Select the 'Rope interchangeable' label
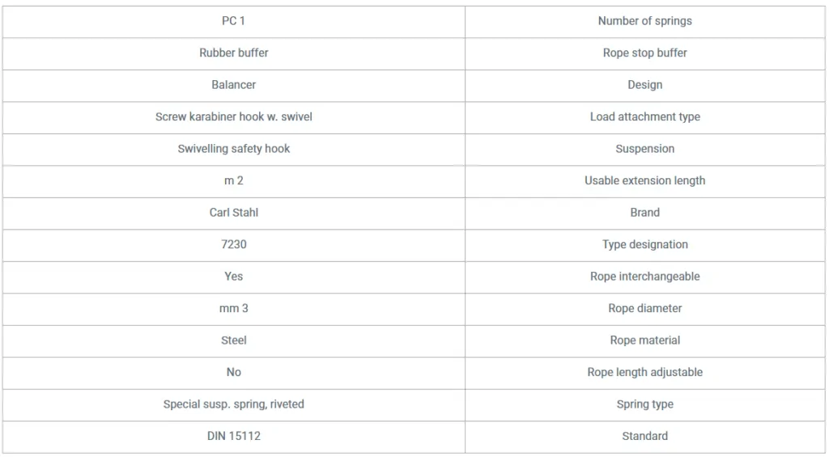The height and width of the screenshot is (457, 829). tap(644, 277)
